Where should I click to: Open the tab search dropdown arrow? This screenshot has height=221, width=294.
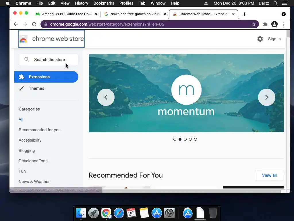[x=283, y=14]
